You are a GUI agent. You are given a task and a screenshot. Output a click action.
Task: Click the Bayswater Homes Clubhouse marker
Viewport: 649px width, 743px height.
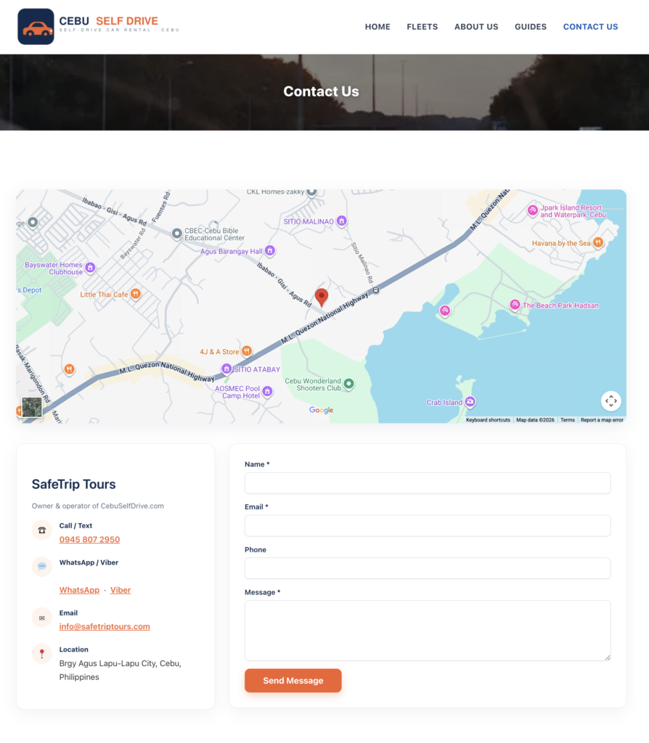90,268
